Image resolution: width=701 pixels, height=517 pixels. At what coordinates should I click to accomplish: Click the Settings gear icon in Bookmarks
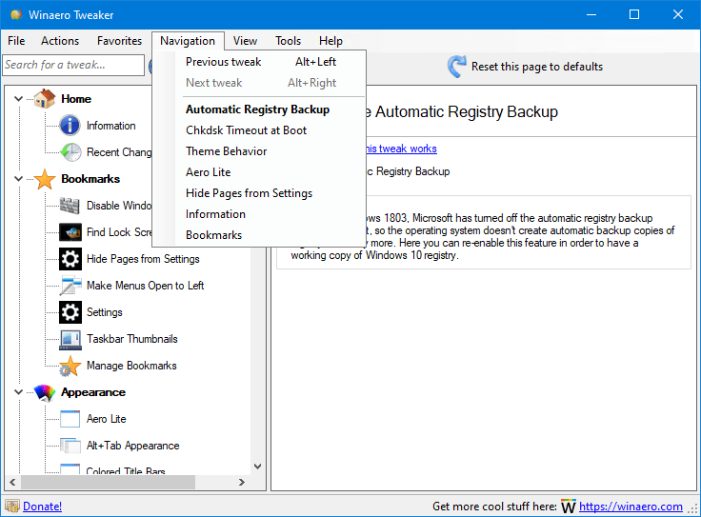coord(70,312)
